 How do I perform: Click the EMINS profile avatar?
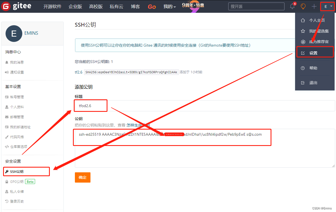tap(14, 33)
